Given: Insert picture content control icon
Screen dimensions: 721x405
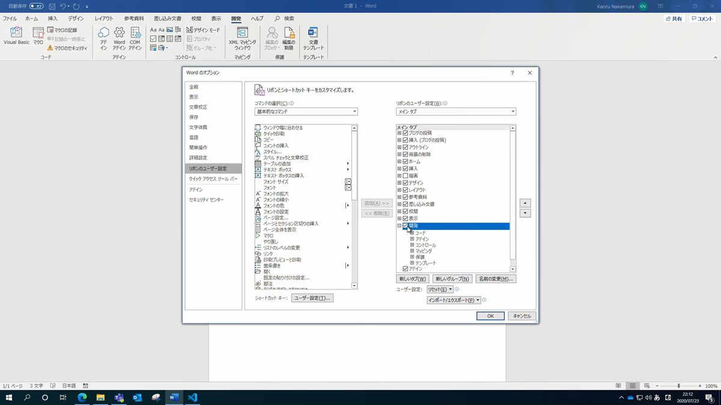Looking at the screenshot, I should point(170,30).
